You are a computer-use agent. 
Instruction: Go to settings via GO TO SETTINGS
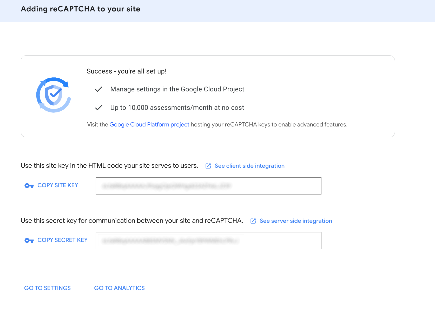coord(47,288)
